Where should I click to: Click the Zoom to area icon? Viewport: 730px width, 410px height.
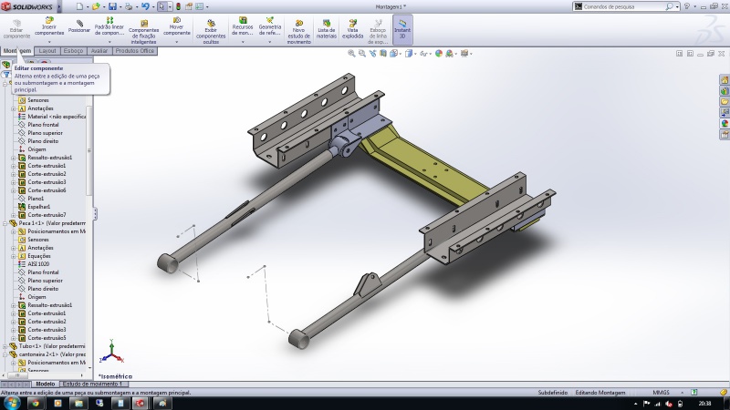tap(361, 54)
